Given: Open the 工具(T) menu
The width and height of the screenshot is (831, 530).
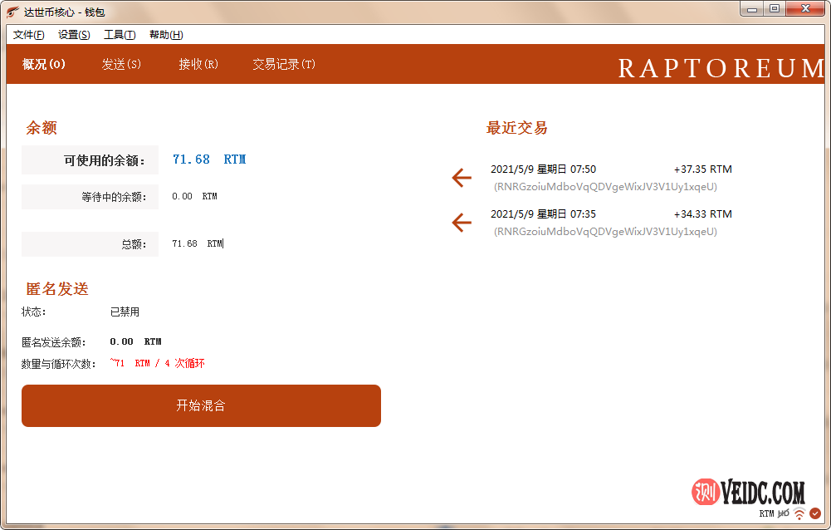Looking at the screenshot, I should coord(120,35).
